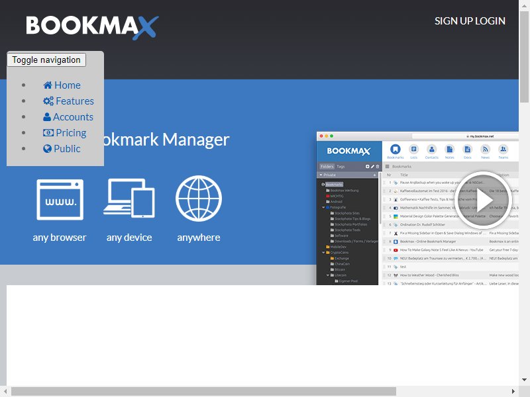Click Notes icon in demo screenshot toolbar
530x397 pixels.
click(450, 152)
